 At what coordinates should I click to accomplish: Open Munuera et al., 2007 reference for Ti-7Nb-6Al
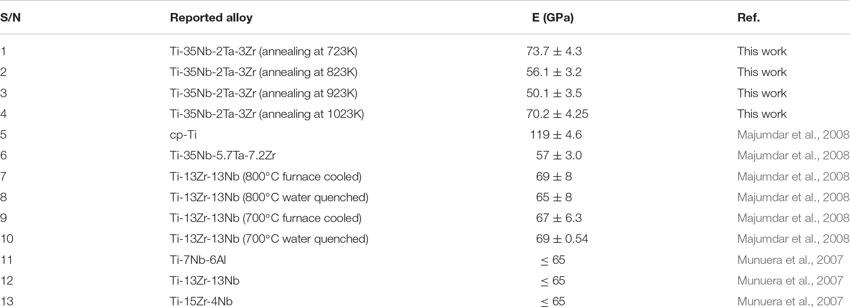790,260
